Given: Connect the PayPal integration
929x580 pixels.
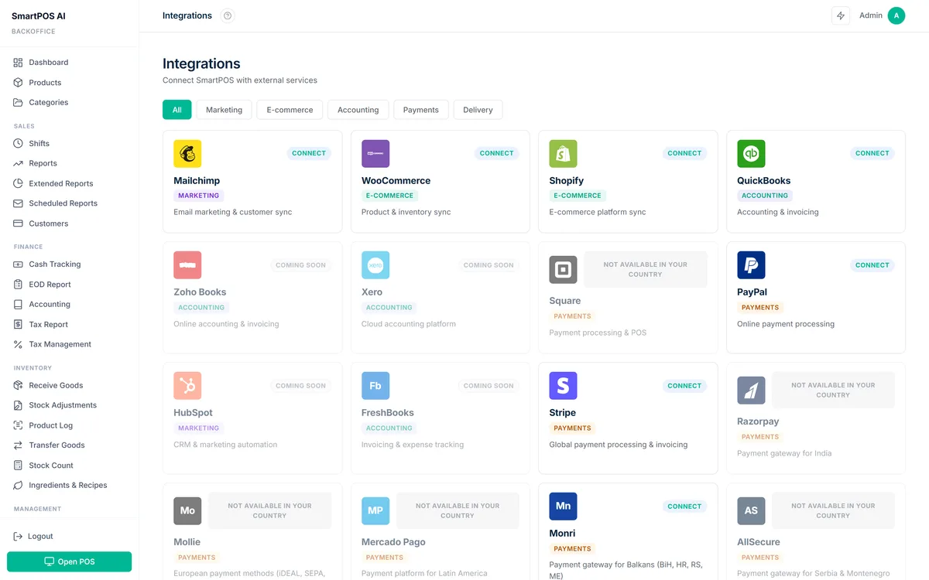Looking at the screenshot, I should pyautogui.click(x=872, y=265).
